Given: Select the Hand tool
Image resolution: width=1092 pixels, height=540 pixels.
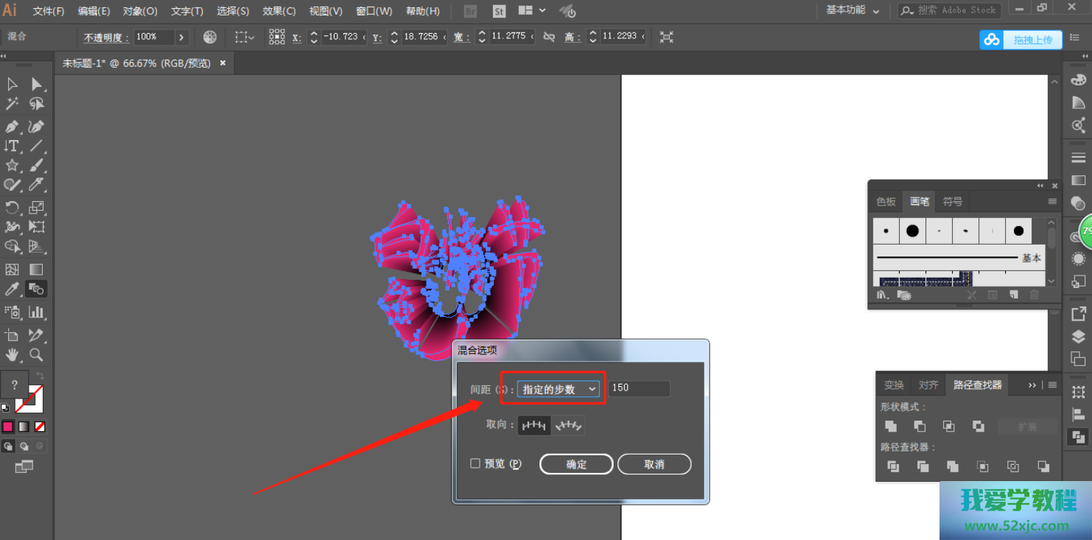Looking at the screenshot, I should pyautogui.click(x=13, y=355).
